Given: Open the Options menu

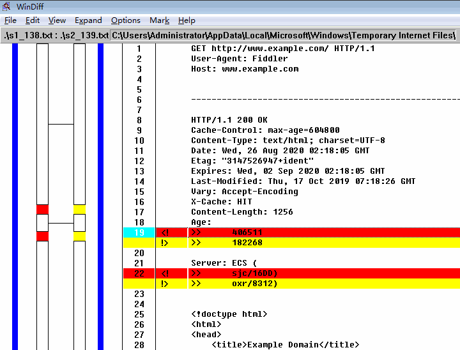Looking at the screenshot, I should tap(126, 20).
